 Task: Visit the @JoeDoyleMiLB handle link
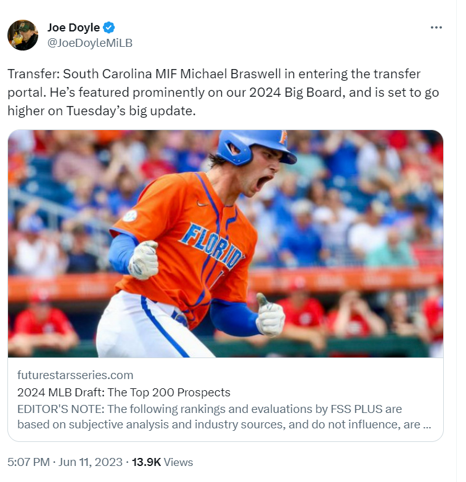[90, 43]
